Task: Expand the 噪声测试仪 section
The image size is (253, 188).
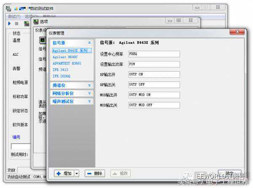Action: [x=89, y=101]
